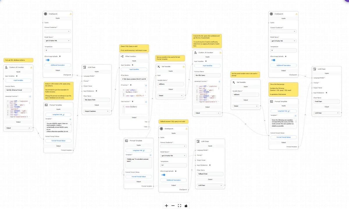Toggle Allow Image Uploads on fallback ChatOpenAI
This screenshot has height=209, width=349.
tap(163, 175)
